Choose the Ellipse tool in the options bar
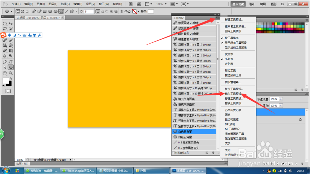This screenshot has width=310, height=174. pyautogui.click(x=55, y=11)
